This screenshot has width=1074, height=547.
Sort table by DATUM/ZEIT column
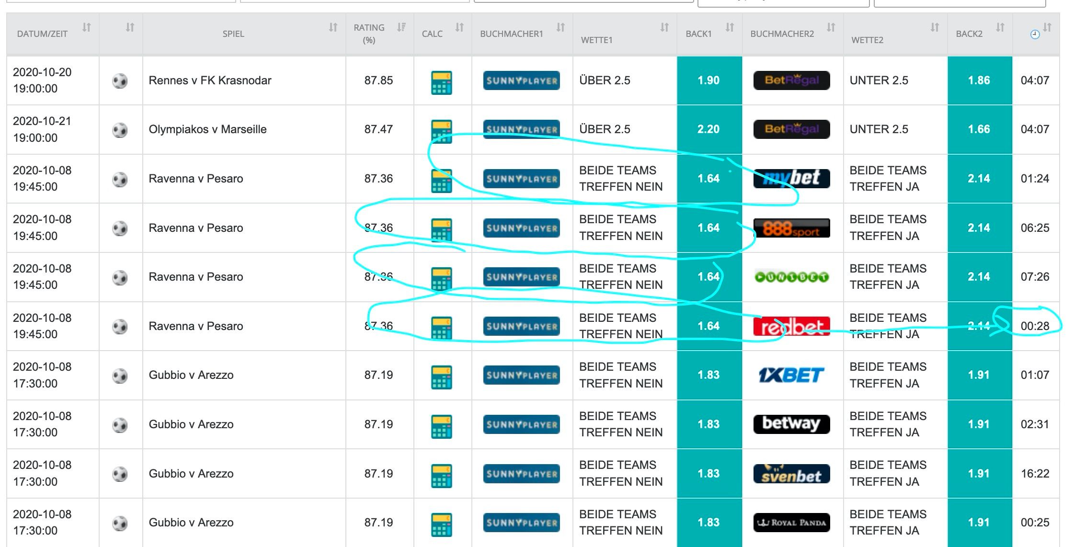point(86,27)
